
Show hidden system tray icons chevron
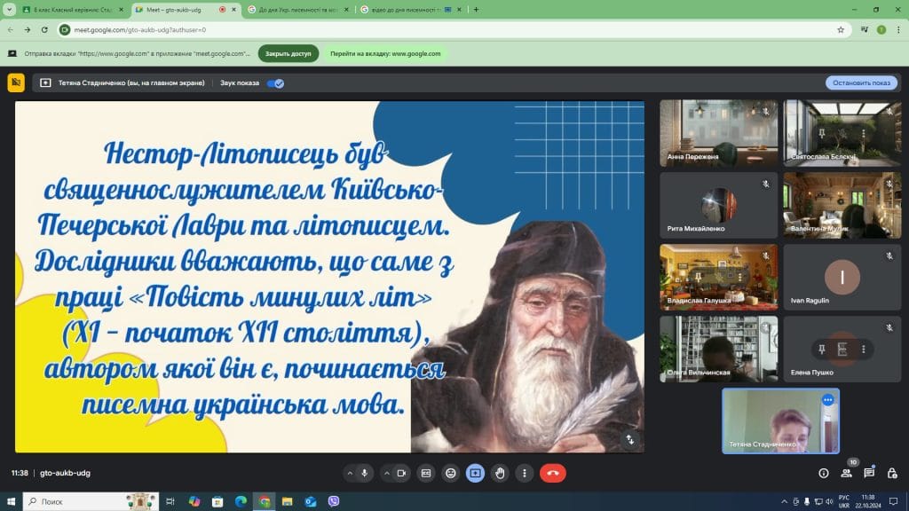(x=785, y=501)
